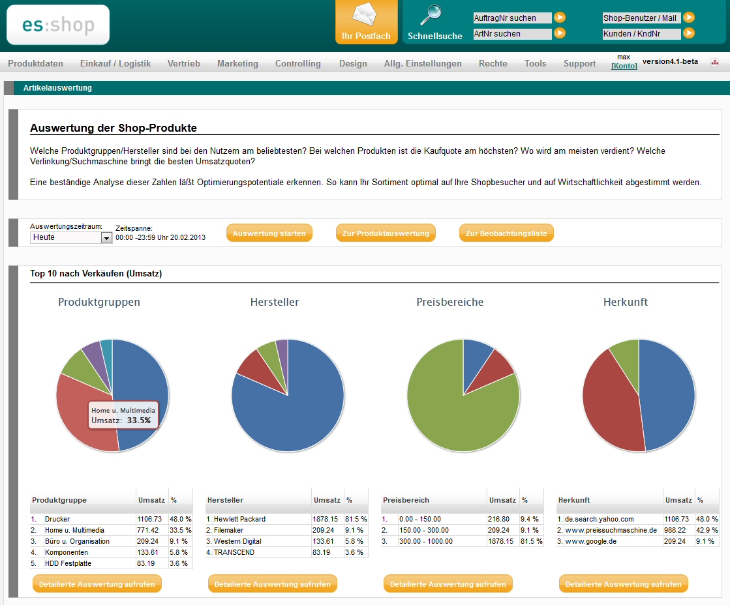This screenshot has height=605, width=730.
Task: Open Ihr Postfach envelope icon
Action: pyautogui.click(x=365, y=14)
